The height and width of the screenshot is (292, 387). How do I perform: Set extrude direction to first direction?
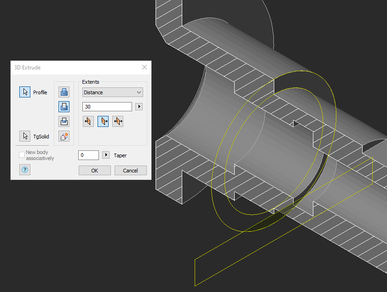click(x=88, y=121)
